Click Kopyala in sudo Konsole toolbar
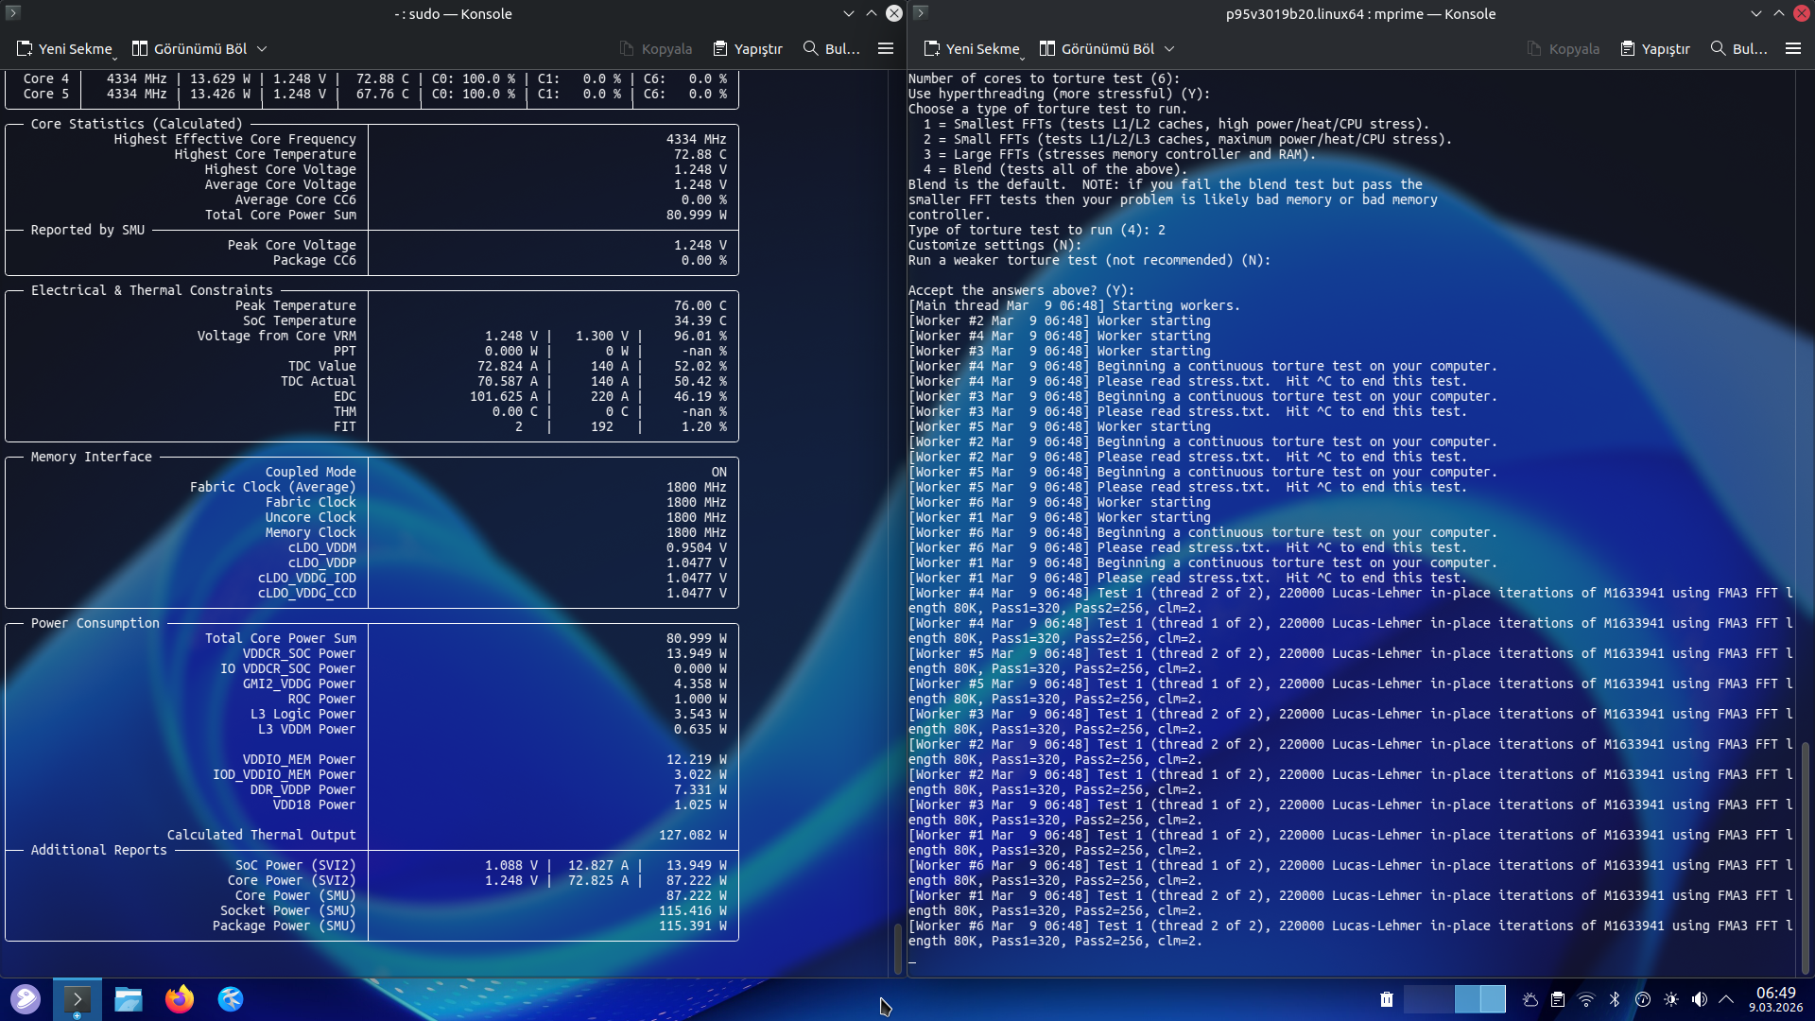This screenshot has width=1815, height=1021. click(656, 49)
